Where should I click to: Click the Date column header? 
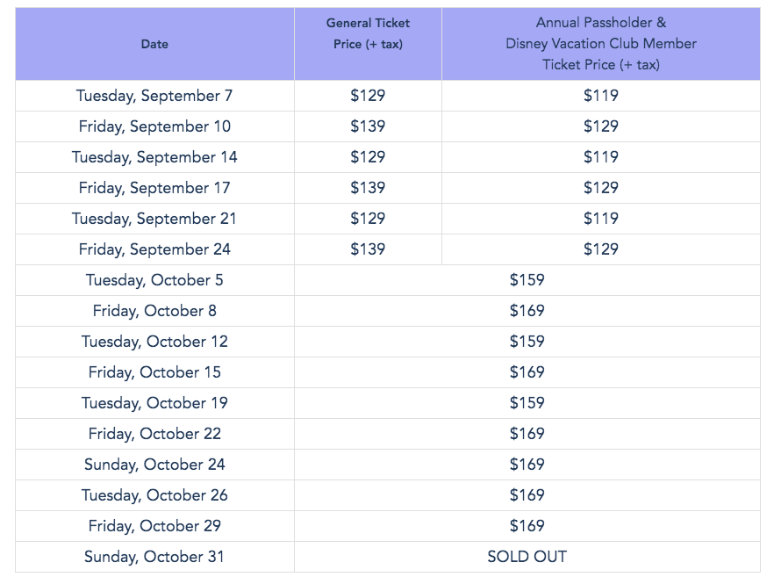click(x=154, y=44)
